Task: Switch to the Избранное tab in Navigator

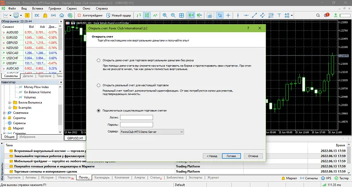Action: click(x=27, y=137)
